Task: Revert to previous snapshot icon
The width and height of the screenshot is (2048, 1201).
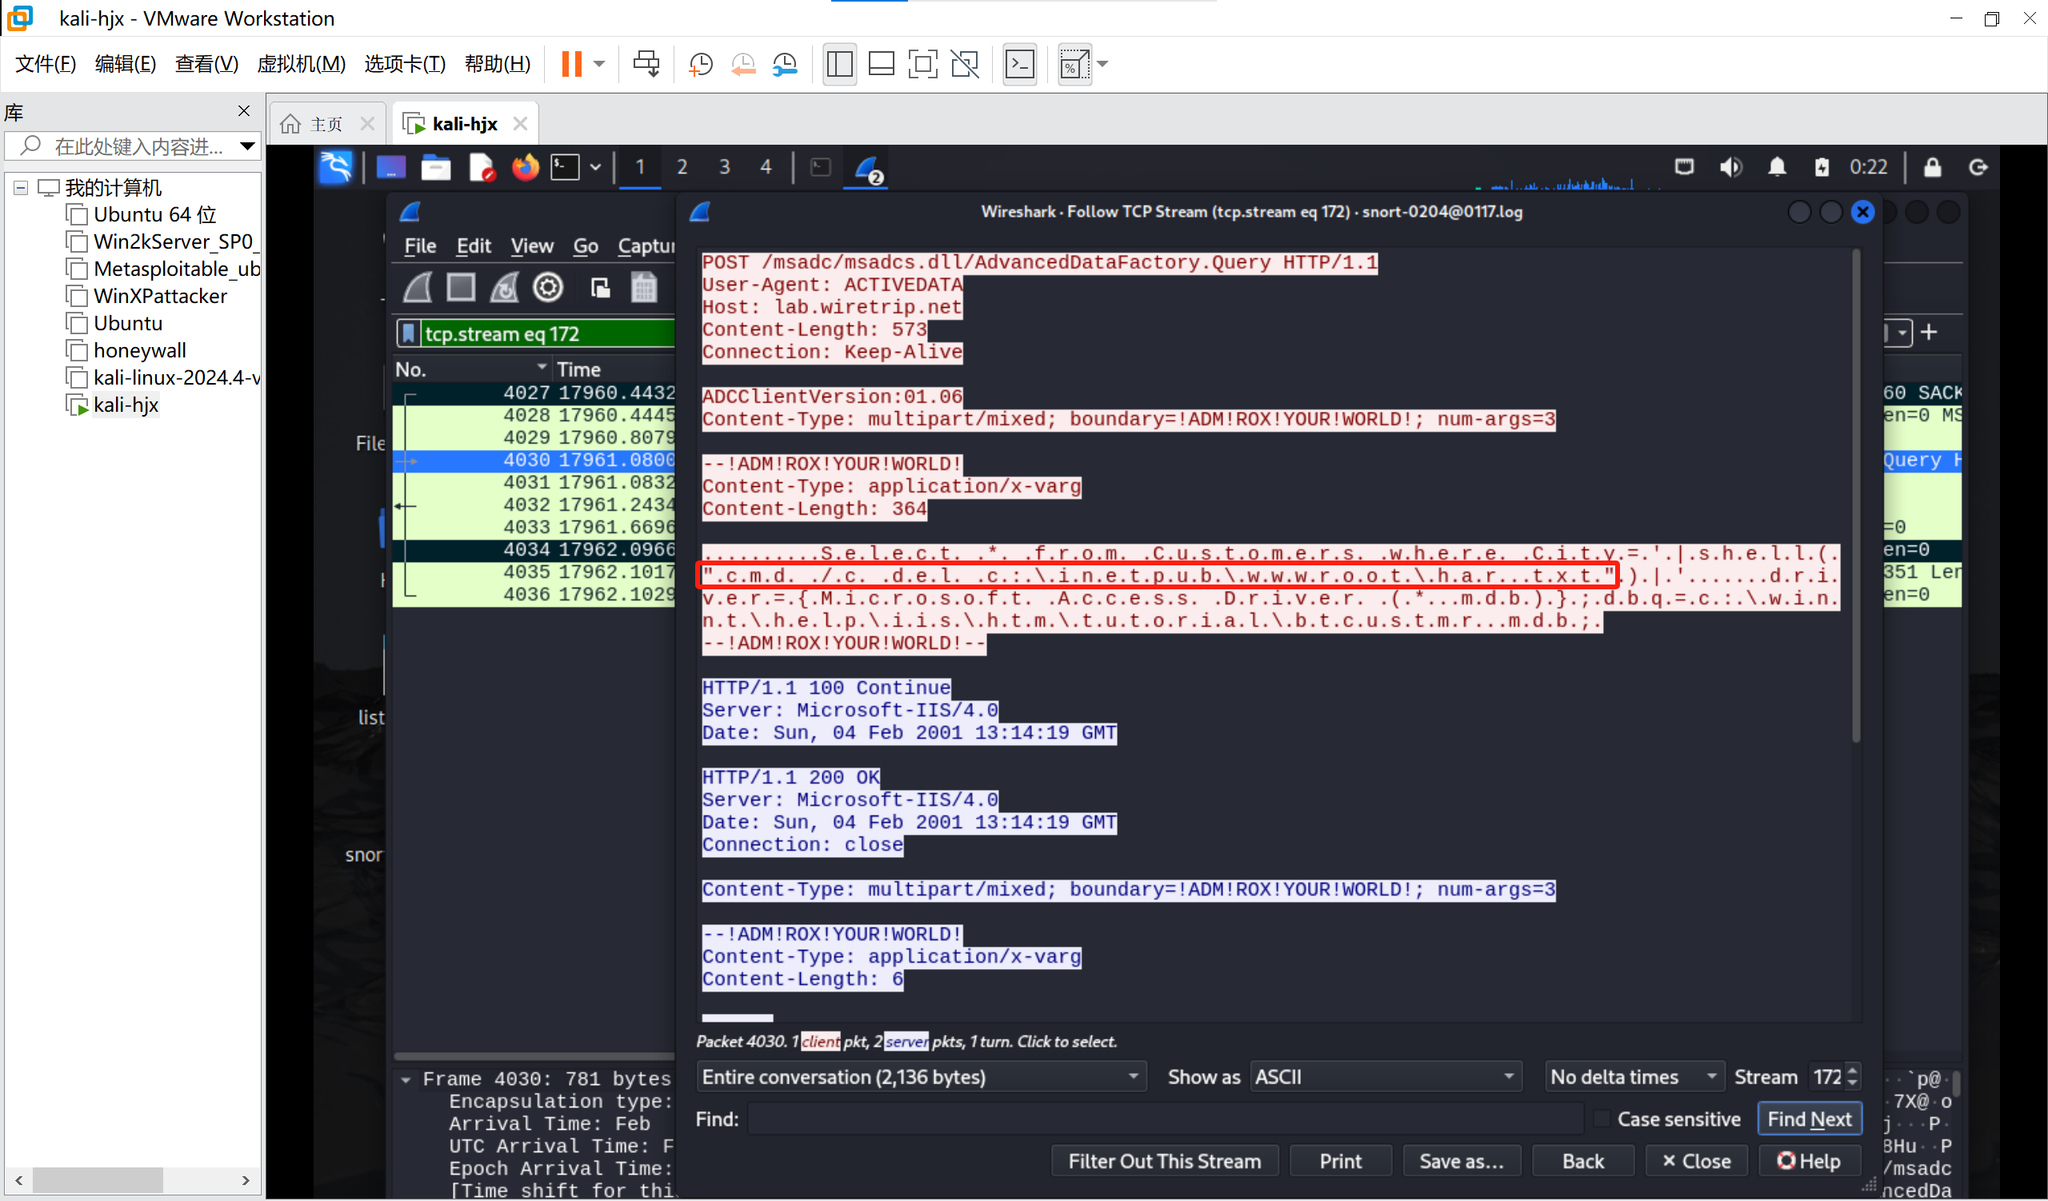Action: 743,63
